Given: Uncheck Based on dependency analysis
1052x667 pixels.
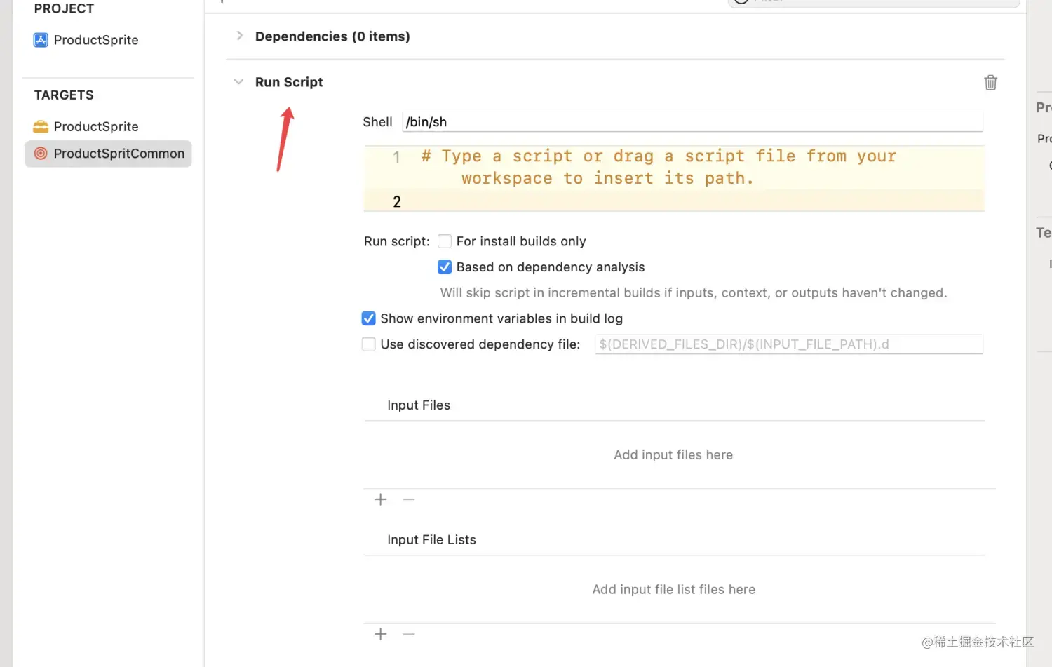Looking at the screenshot, I should pos(445,267).
